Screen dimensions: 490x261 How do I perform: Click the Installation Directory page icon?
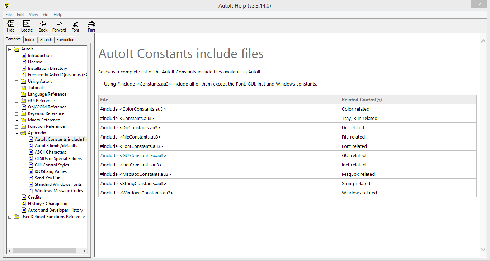(x=24, y=68)
